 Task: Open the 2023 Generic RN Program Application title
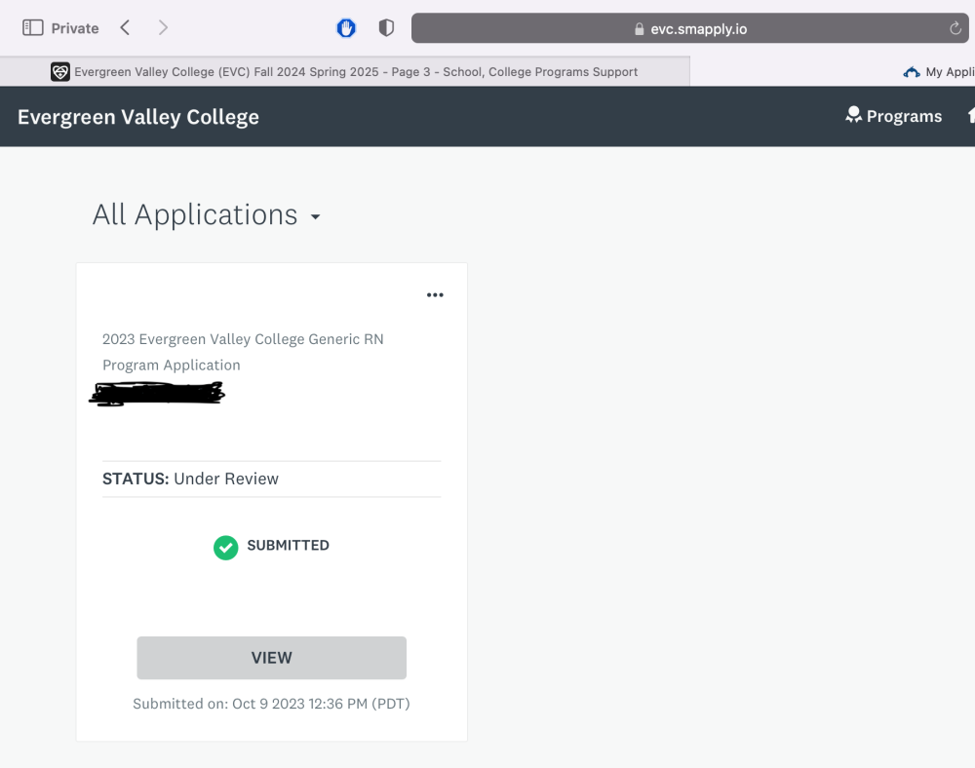pos(243,352)
